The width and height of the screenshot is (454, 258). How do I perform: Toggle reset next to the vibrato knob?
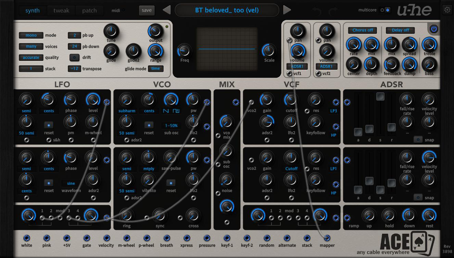coord(171,183)
